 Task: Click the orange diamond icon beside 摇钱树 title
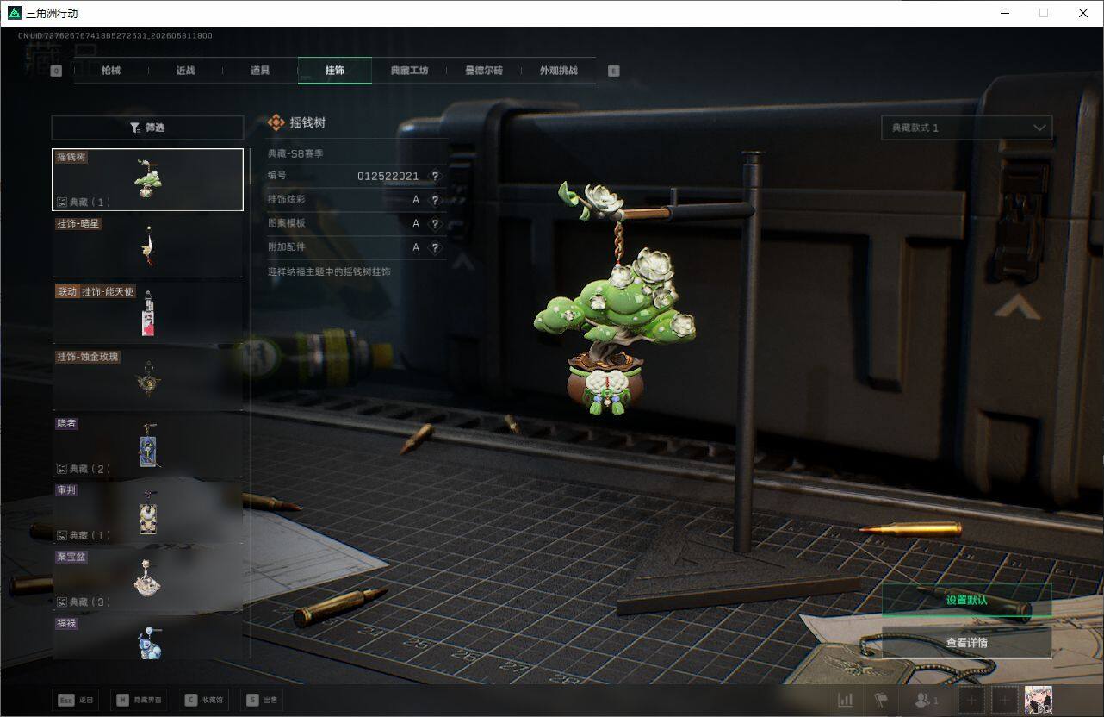tap(276, 122)
